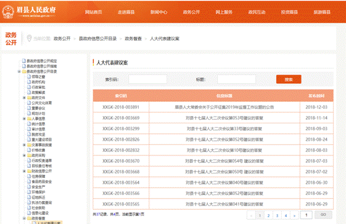Click document icon next to 行政审批
This screenshot has height=224, width=346.
(x=29, y=87)
